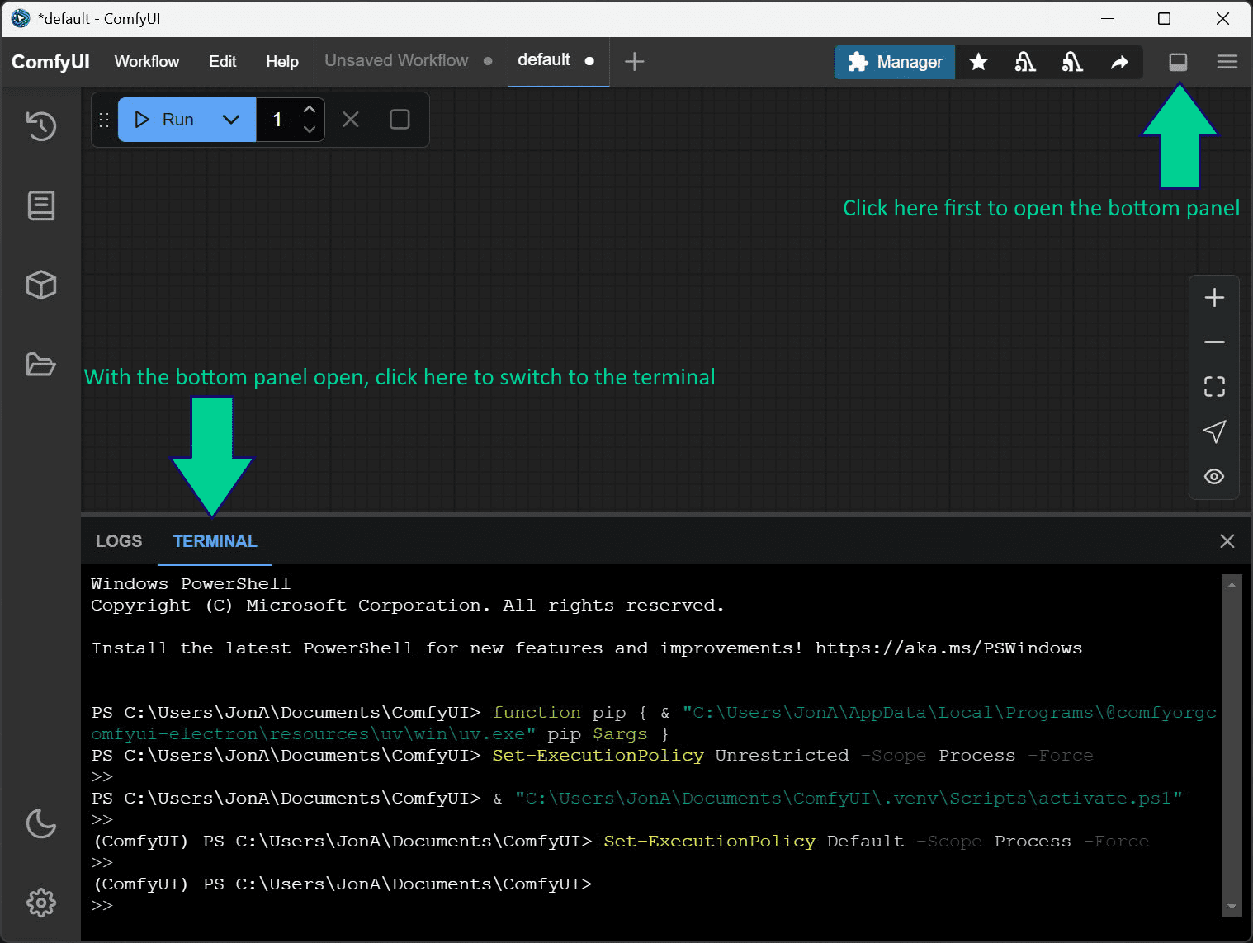Image resolution: width=1253 pixels, height=943 pixels.
Task: Zoom in on the canvas
Action: click(1213, 297)
